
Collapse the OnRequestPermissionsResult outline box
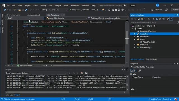pos(17,52)
